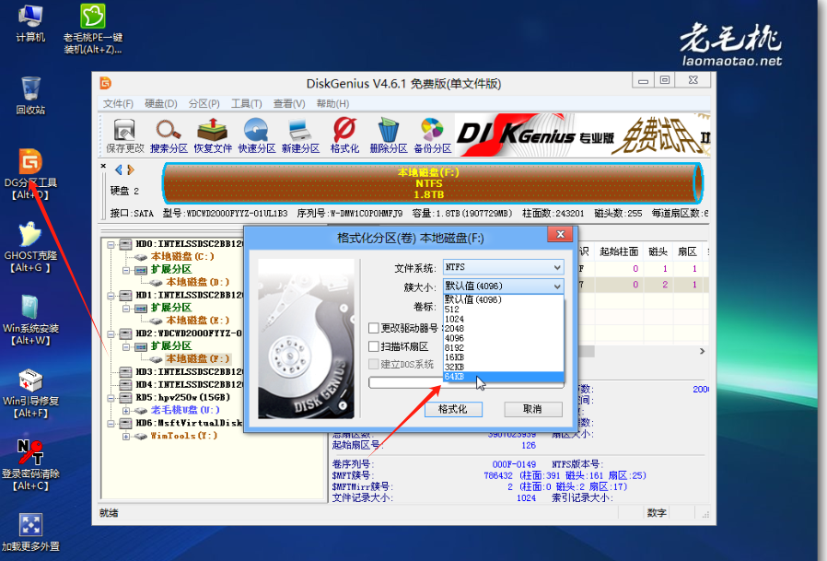Image resolution: width=827 pixels, height=561 pixels.
Task: Click the Save Changes (保存更改) toolbar icon
Action: coord(124,135)
